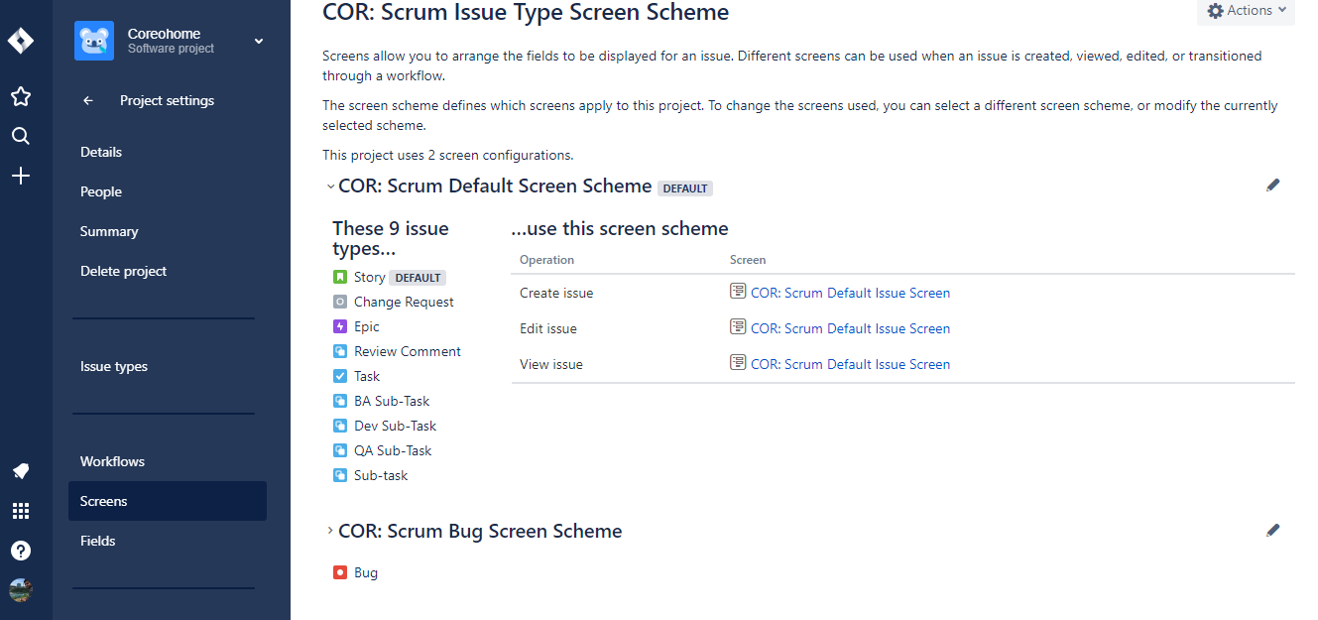Select the Jira logo in the navigation sidebar
Viewport: 1318px width, 620px height.
pos(21,40)
